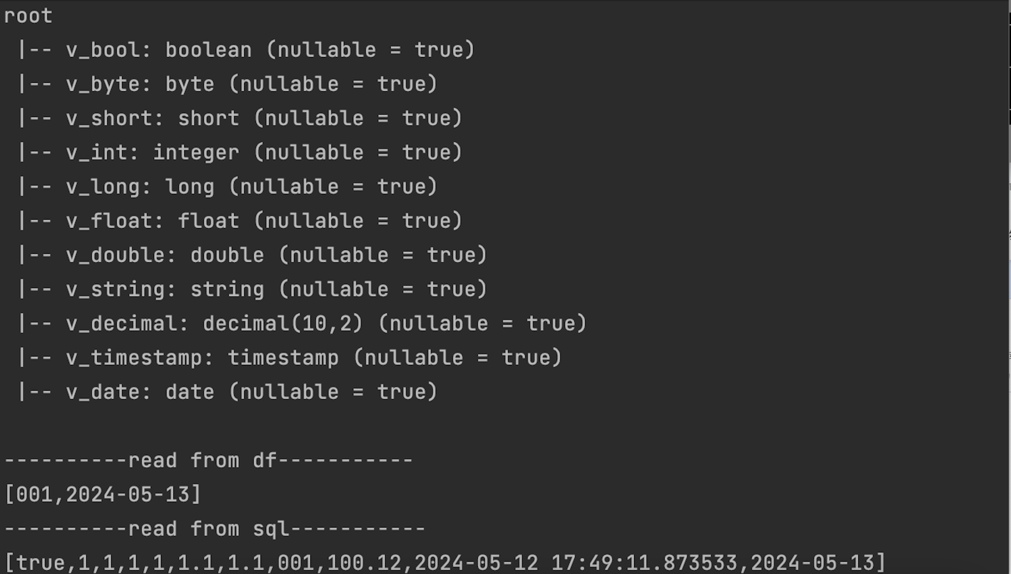The width and height of the screenshot is (1011, 574).
Task: Click "(nullable = true)" on the v_timestamp line
Action: click(x=457, y=358)
